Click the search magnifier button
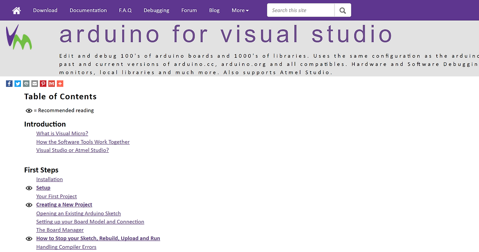The image size is (479, 252). point(343,10)
